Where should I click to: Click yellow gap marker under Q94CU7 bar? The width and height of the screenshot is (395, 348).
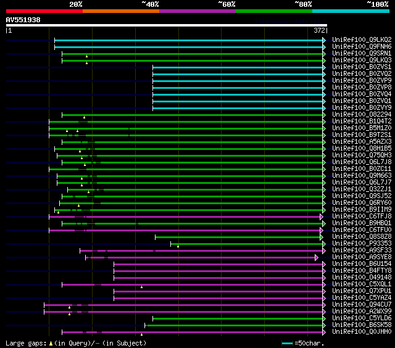pos(70,307)
